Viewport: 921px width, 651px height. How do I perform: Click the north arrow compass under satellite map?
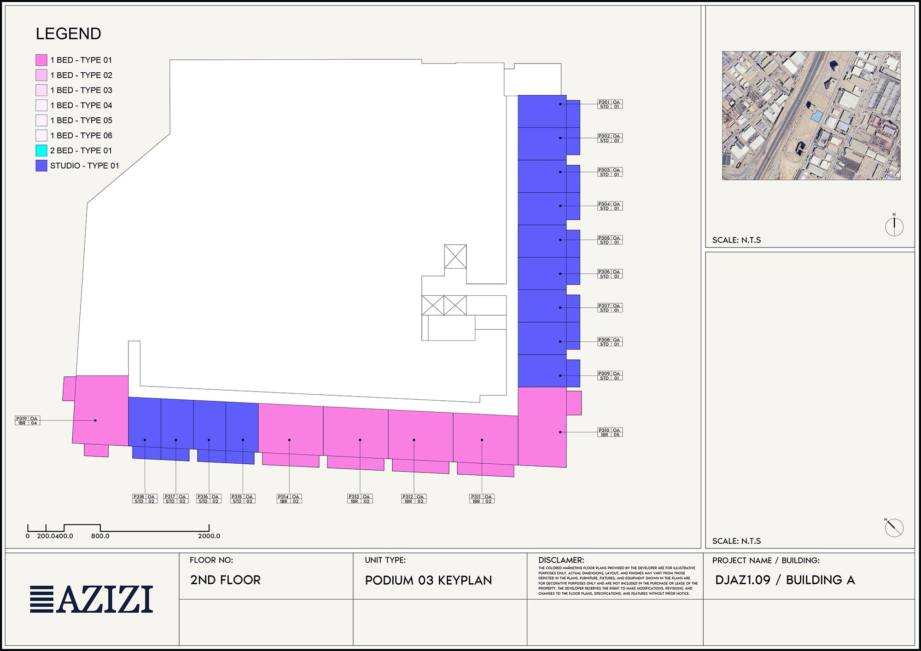tap(894, 226)
